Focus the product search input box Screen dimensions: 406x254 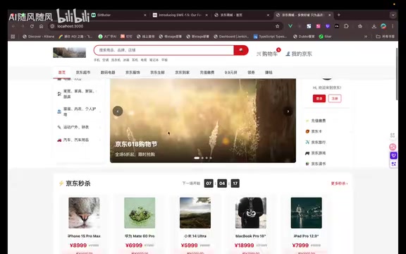pos(164,50)
